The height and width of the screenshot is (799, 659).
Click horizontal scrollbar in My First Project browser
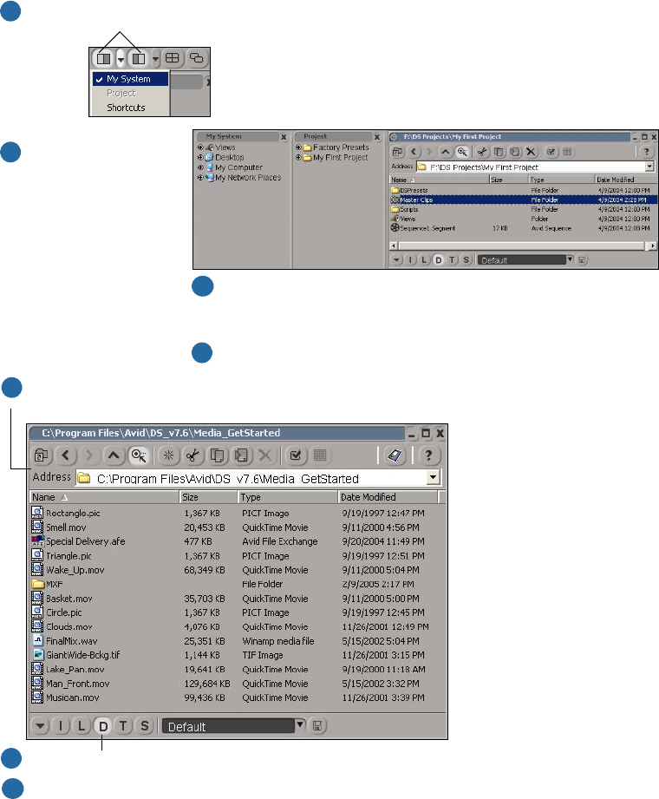523,246
